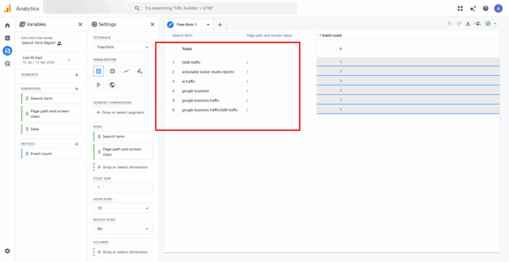Click the Google Analytics logo
The height and width of the screenshot is (262, 509).
coord(7,9)
